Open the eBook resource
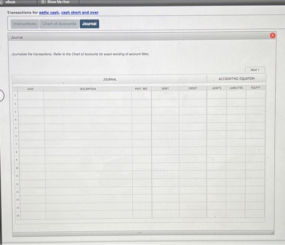285x245 pixels. 10,2
